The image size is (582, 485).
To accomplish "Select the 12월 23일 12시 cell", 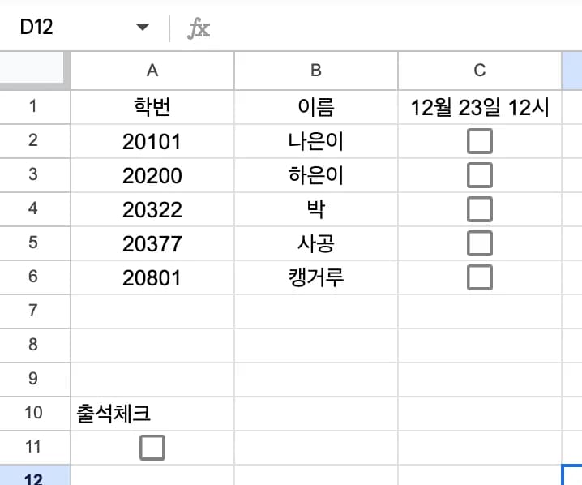I will (x=479, y=107).
